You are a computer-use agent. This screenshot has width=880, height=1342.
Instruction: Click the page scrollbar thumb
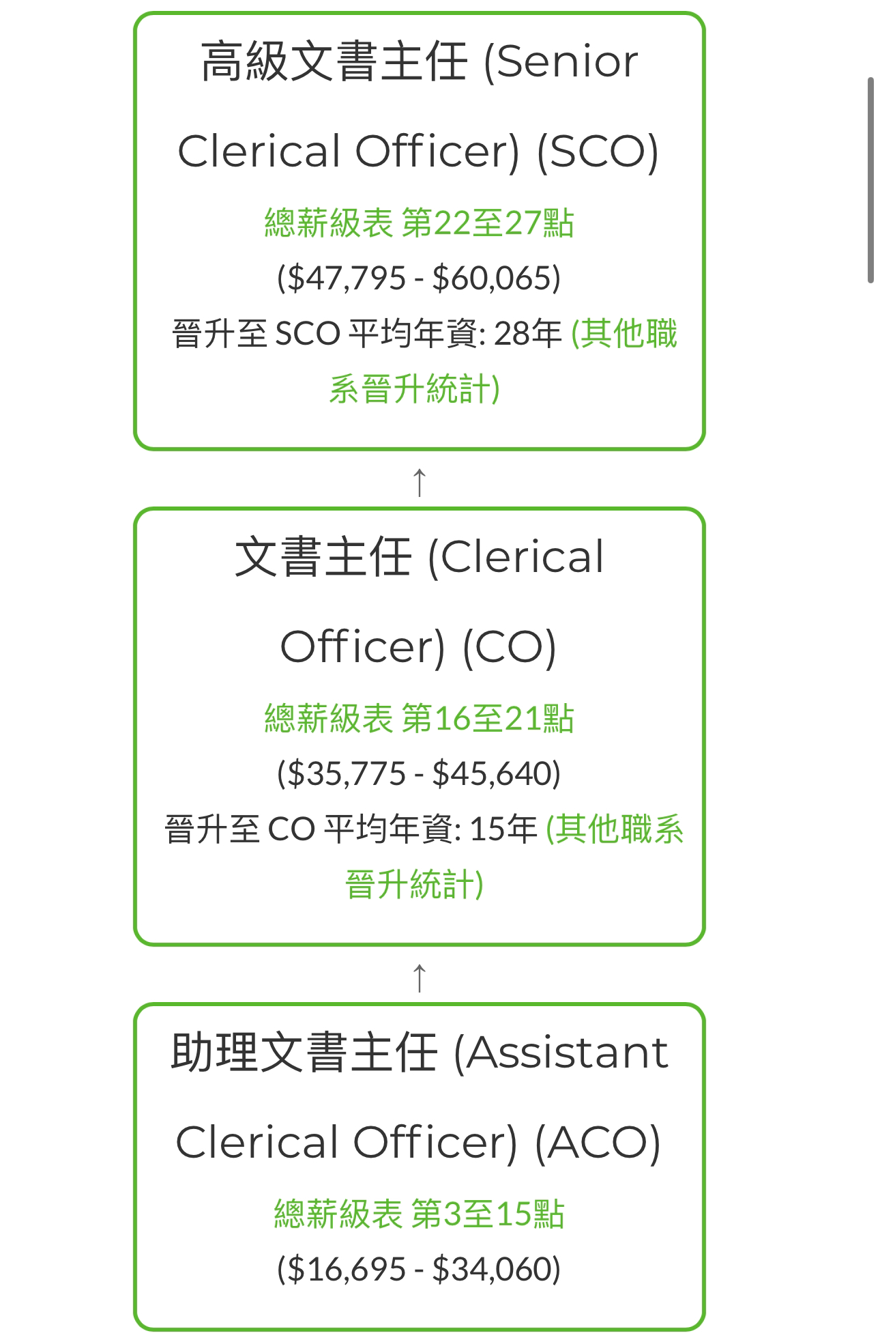(870, 180)
